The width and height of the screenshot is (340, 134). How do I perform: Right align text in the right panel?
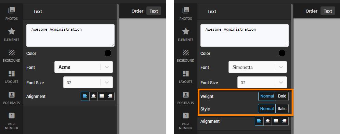point(284,121)
